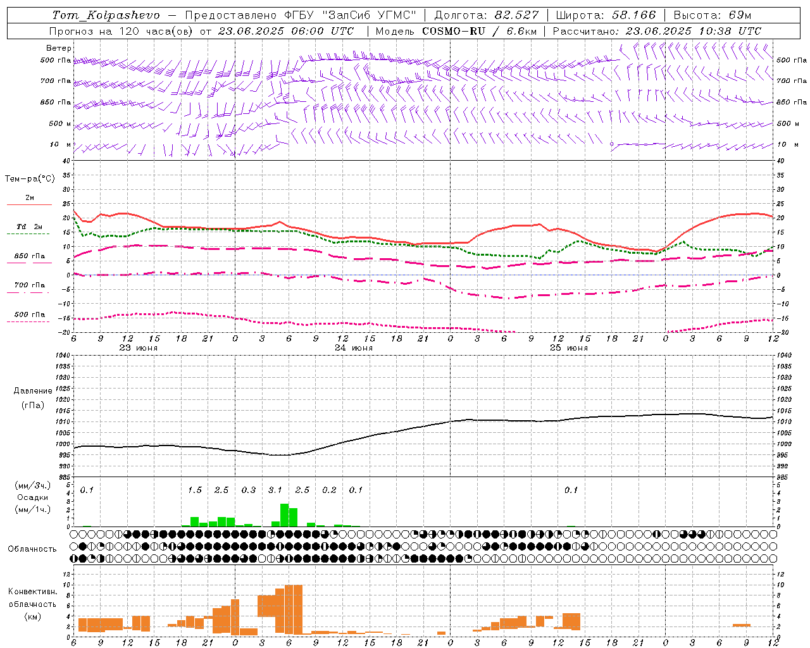Click the Модель COSMO-RU / 6.6км text
Image resolution: width=810 pixels, height=648 pixels.
click(x=456, y=31)
